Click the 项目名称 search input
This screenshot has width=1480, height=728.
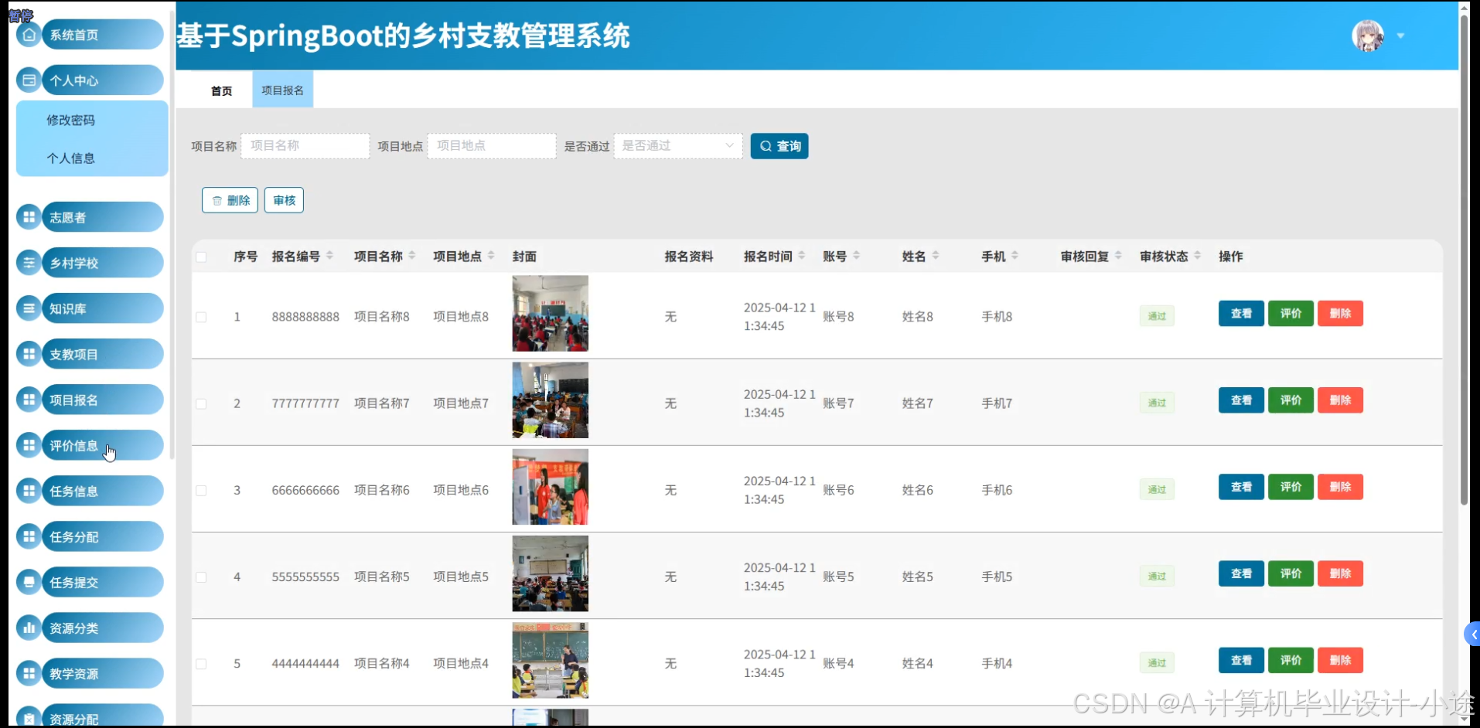pyautogui.click(x=305, y=146)
